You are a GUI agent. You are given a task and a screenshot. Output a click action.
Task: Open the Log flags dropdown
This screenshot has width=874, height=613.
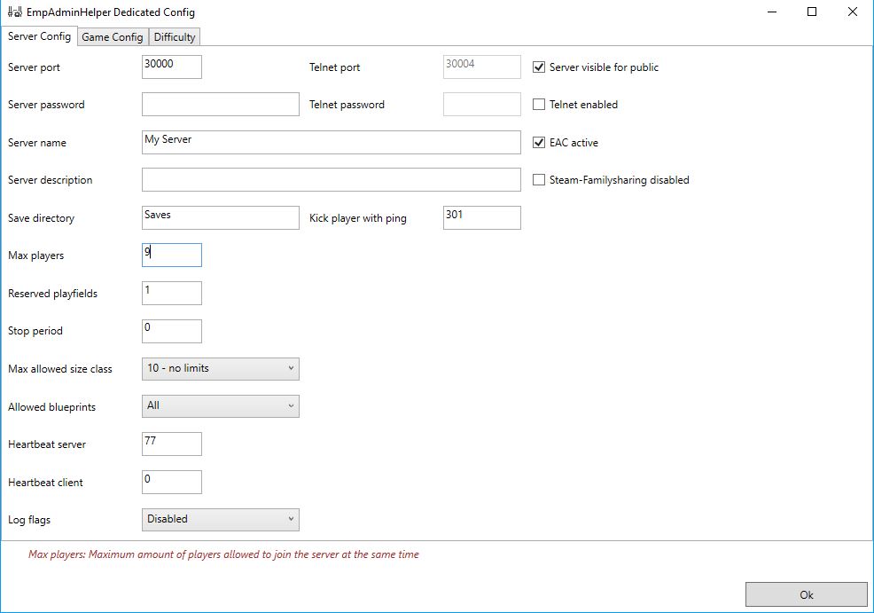[220, 519]
